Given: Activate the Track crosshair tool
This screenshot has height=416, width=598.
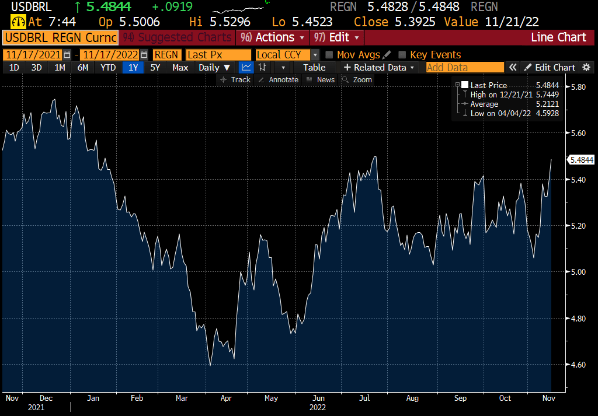Looking at the screenshot, I should [236, 79].
